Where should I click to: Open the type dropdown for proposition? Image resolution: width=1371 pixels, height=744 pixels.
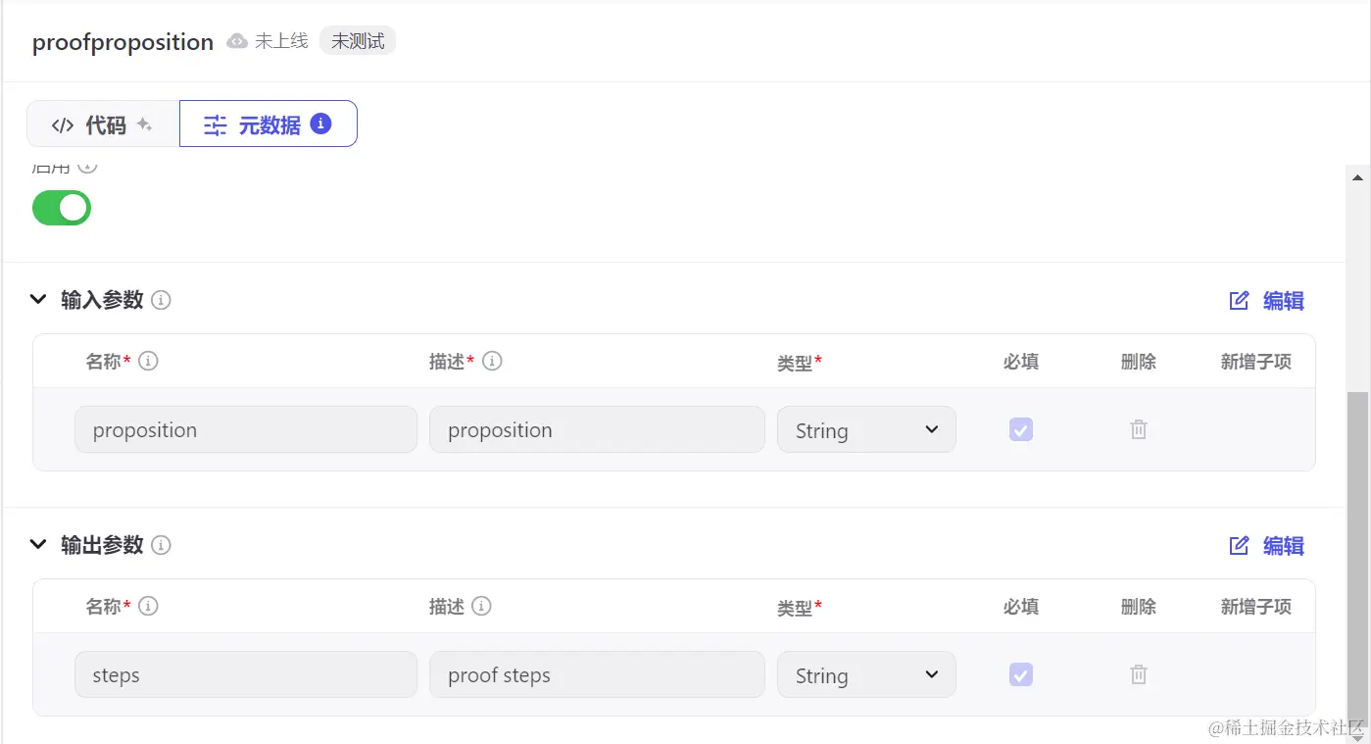click(x=866, y=430)
